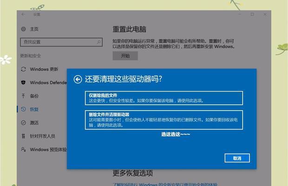Click the 查找设置 search field
Viewport: 288px width, 186px height.
[x=61, y=42]
